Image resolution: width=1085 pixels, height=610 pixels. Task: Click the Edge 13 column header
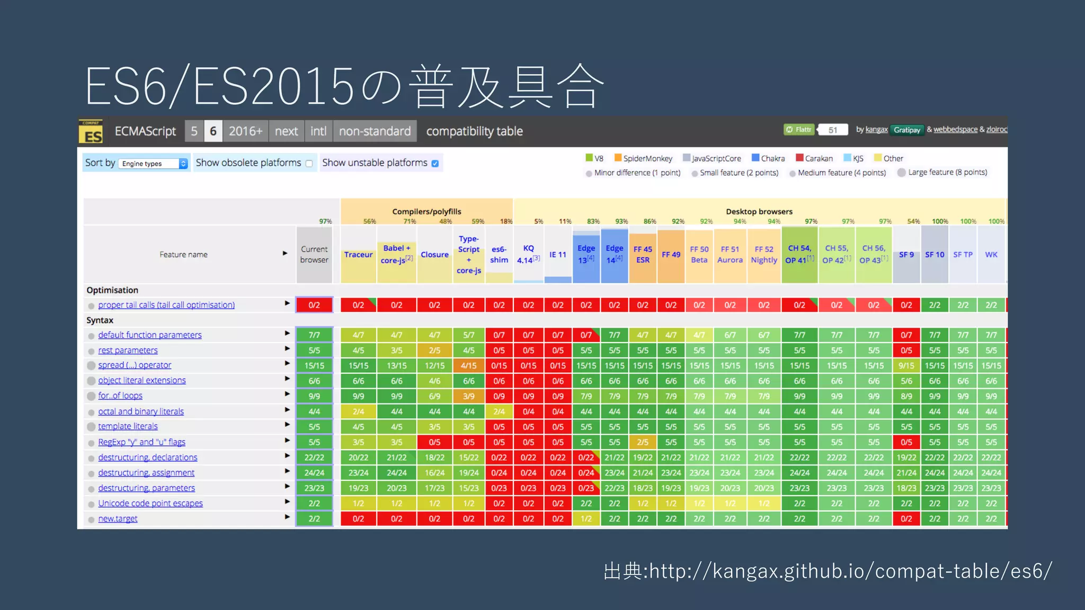(x=586, y=255)
